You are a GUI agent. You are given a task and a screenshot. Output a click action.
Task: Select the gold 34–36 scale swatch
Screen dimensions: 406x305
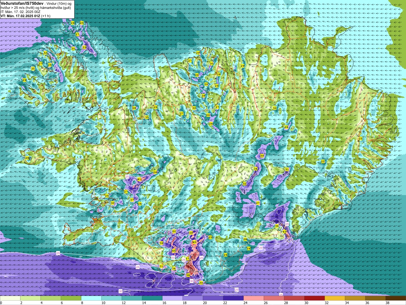(355, 298)
